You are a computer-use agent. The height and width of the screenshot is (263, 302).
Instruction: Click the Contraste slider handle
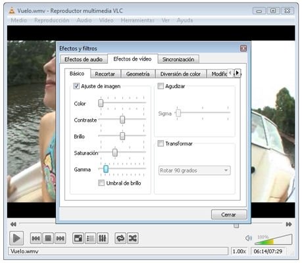[x=122, y=120]
